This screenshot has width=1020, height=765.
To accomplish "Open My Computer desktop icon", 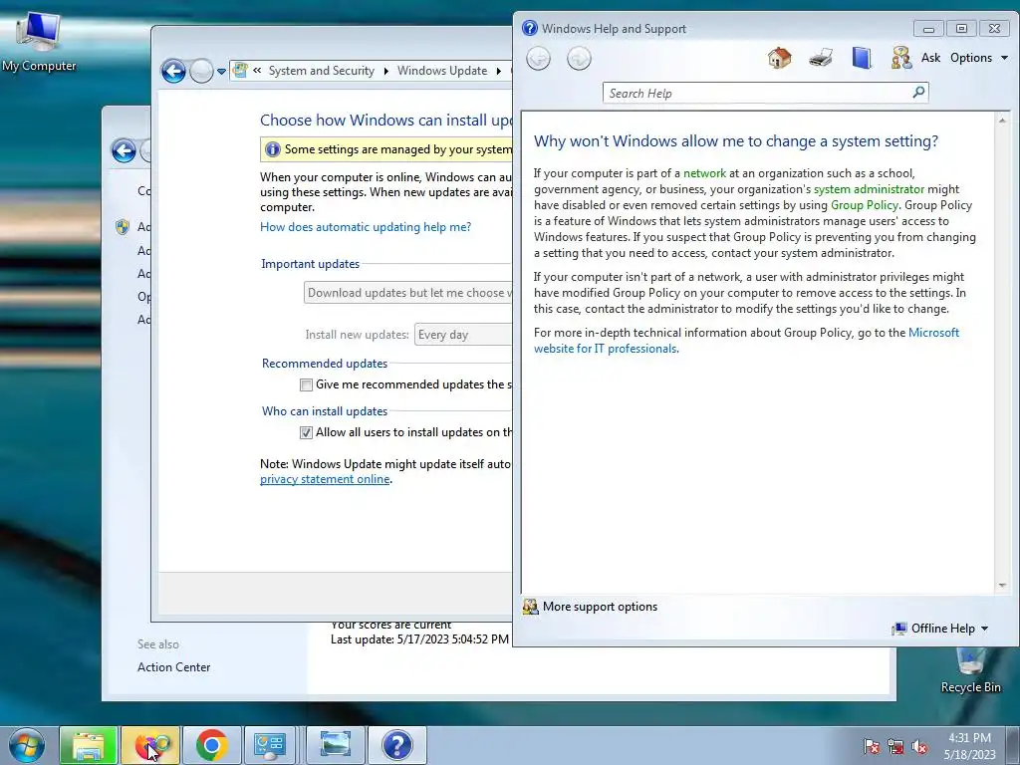I will [x=39, y=42].
